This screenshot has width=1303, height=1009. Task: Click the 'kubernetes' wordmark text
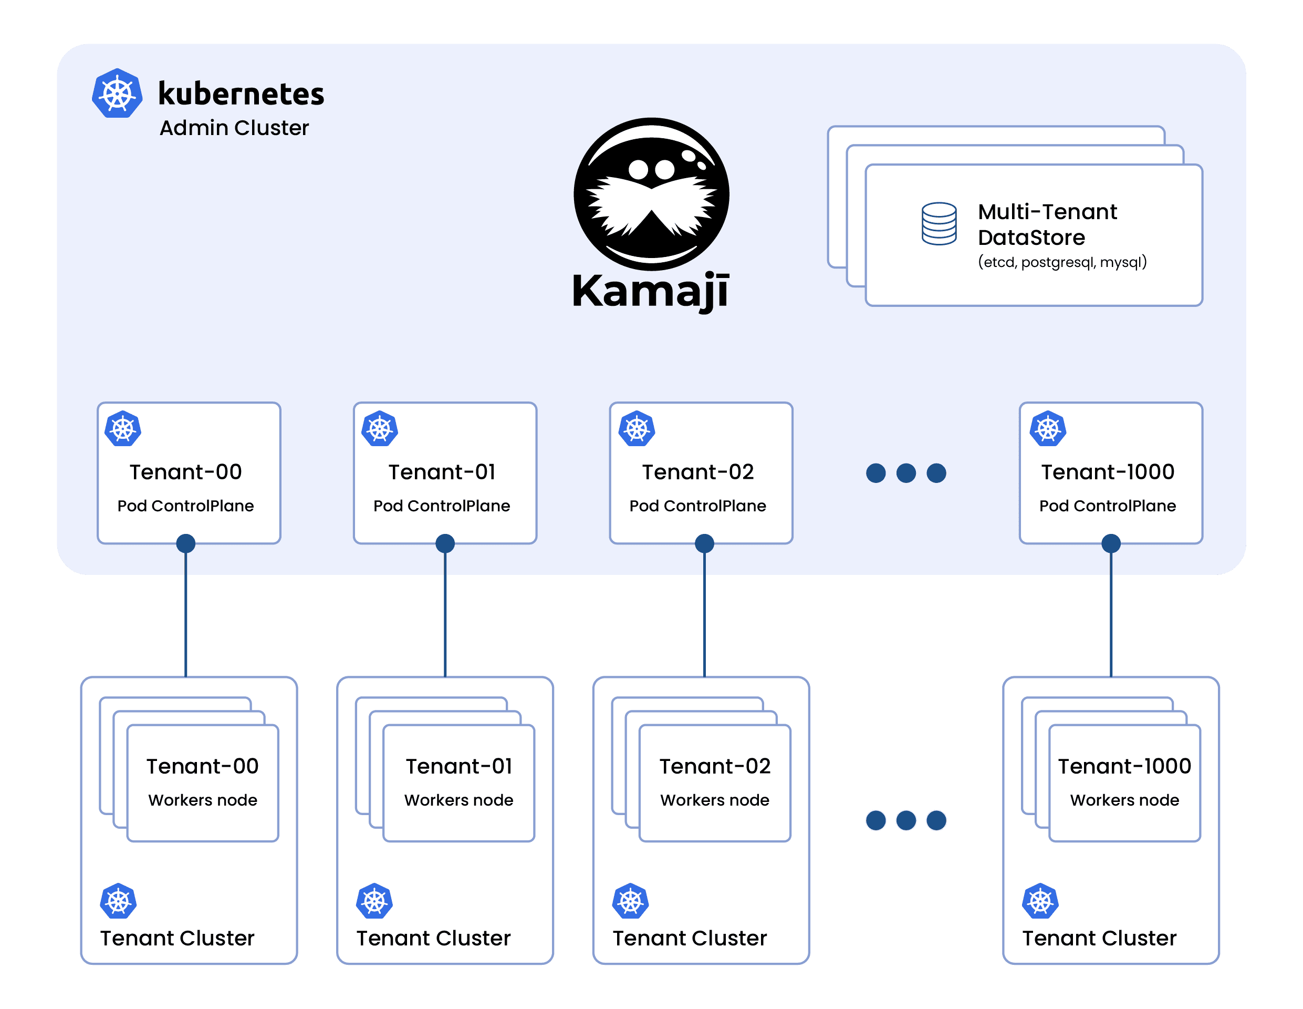[241, 94]
